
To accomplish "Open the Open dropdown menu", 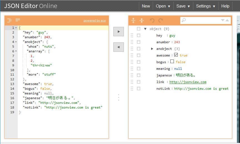I will 163,6.
